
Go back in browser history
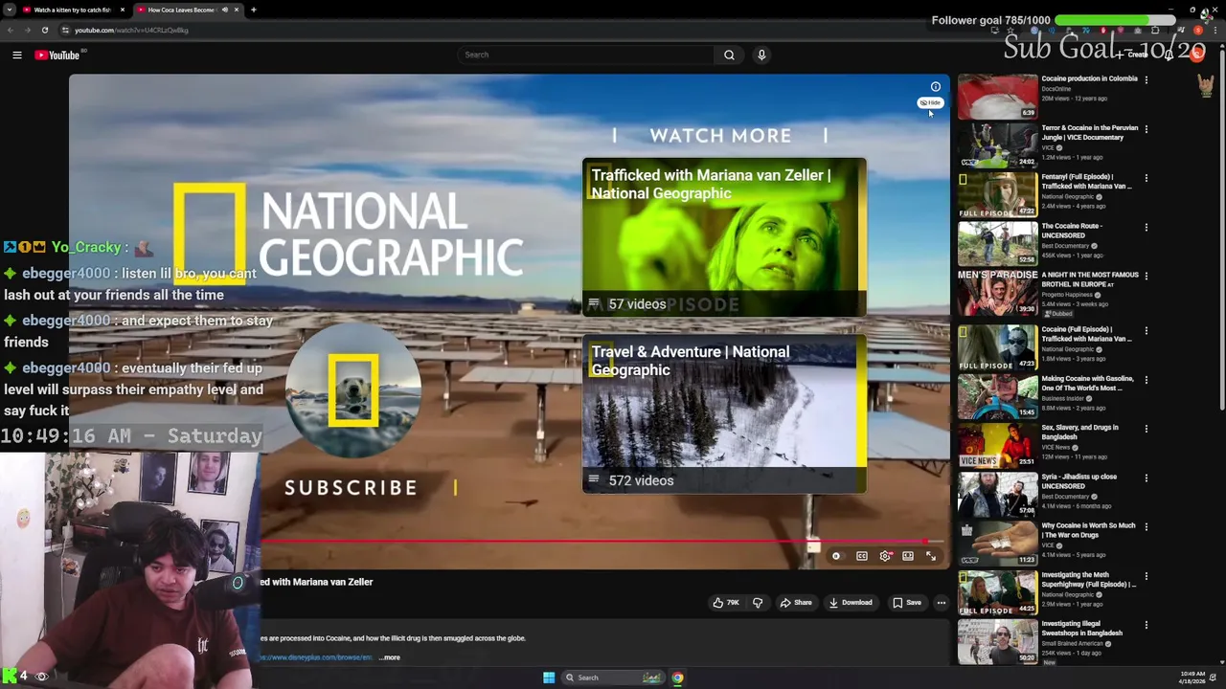(x=11, y=30)
